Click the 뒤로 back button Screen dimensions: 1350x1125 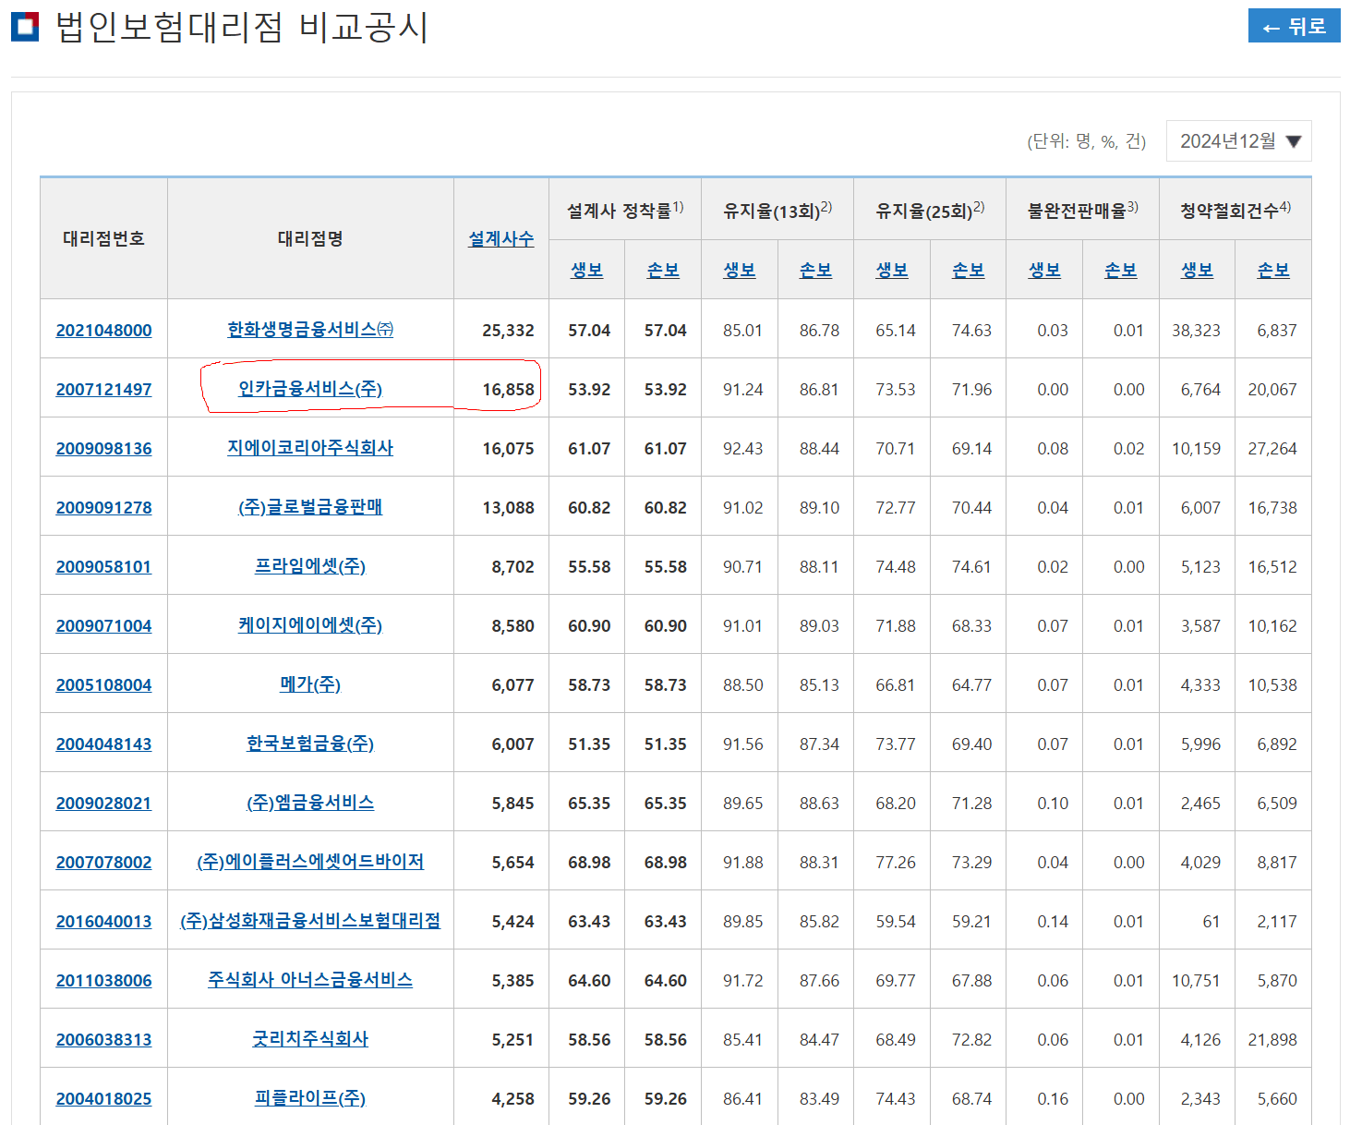pos(1294,26)
